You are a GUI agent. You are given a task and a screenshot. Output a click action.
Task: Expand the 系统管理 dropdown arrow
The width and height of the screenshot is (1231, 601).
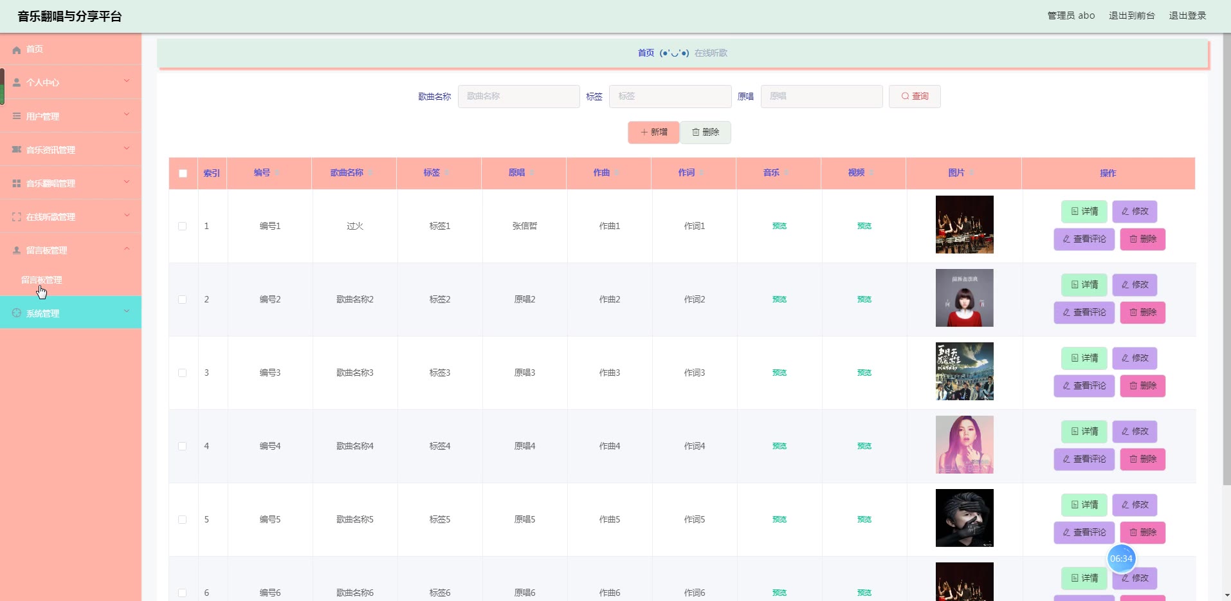point(127,311)
